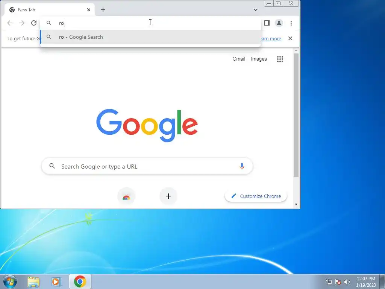The width and height of the screenshot is (385, 289).
Task: Click the vertical scrollbar thumb
Action: [x=296, y=115]
